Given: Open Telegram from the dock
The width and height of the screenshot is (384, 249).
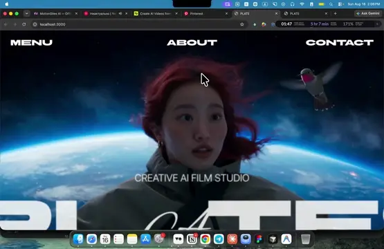Looking at the screenshot, I should pos(219,239).
